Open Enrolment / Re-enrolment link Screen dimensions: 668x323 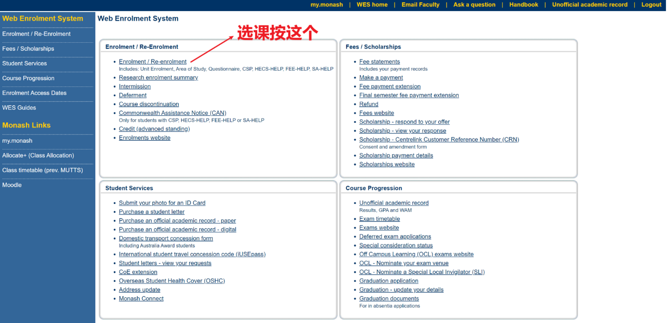pyautogui.click(x=152, y=61)
